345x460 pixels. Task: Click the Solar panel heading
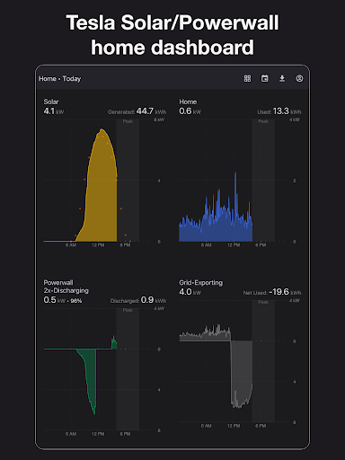[x=51, y=102]
